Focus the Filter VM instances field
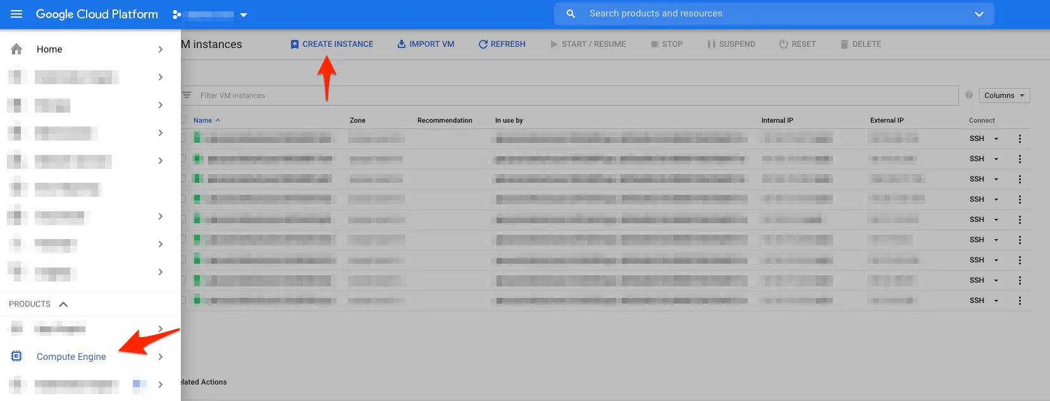The height and width of the screenshot is (401, 1050). [569, 96]
